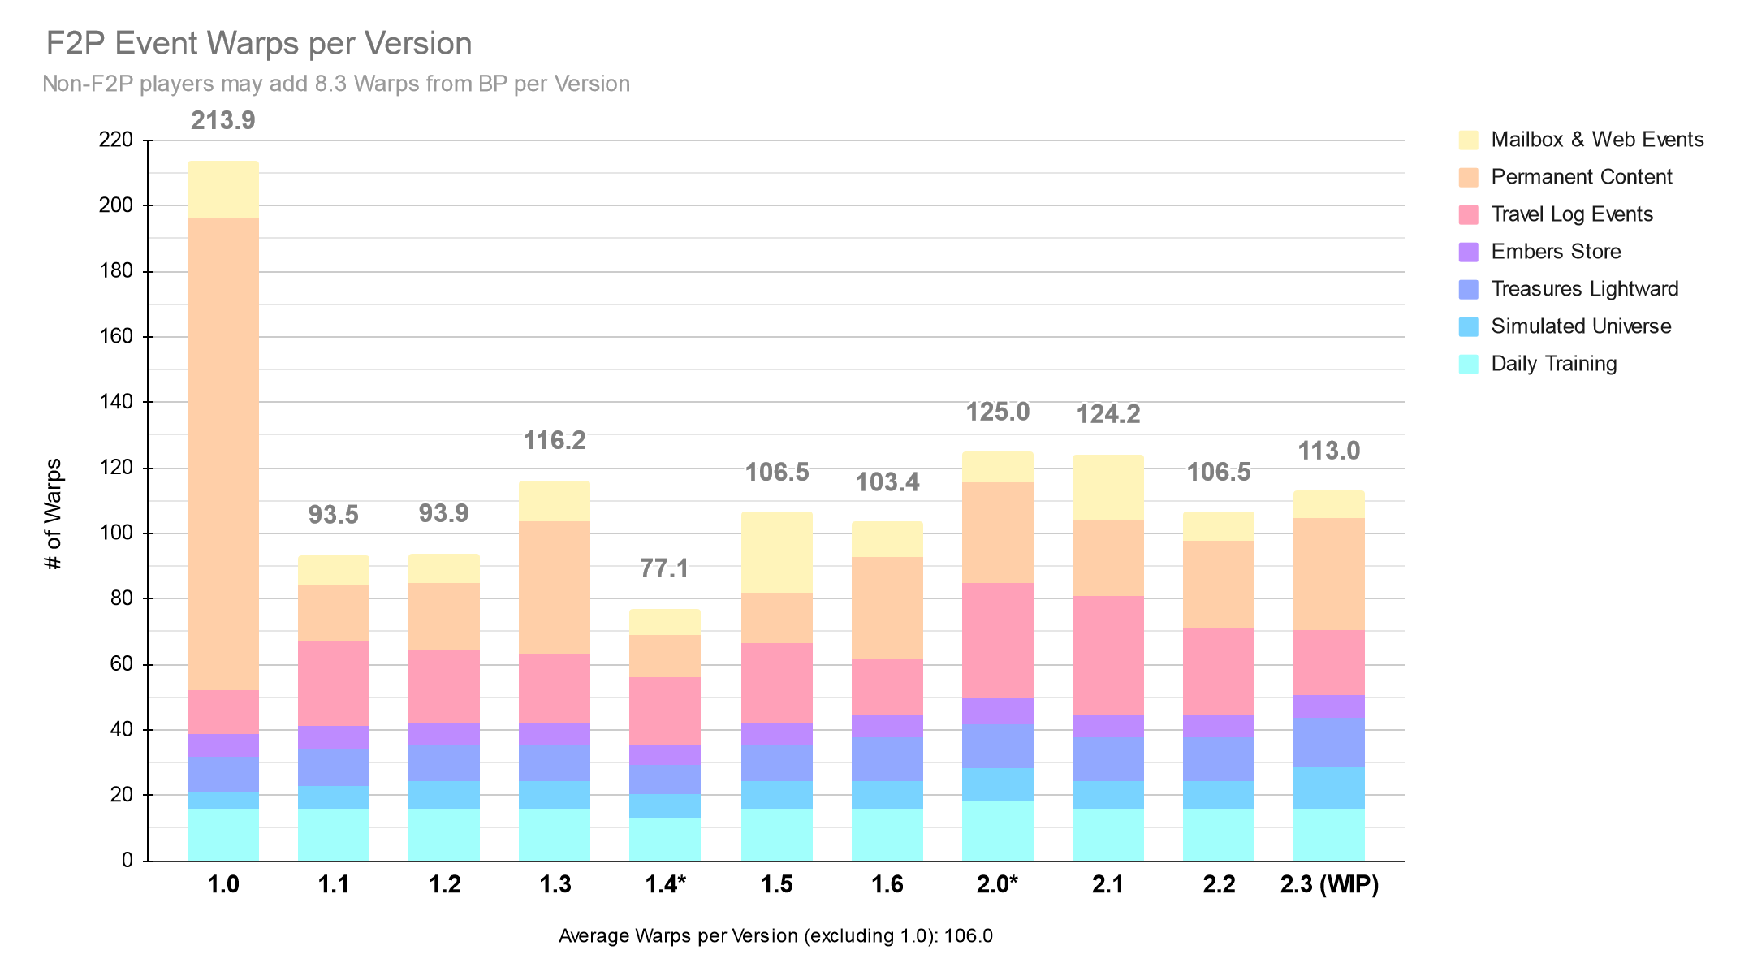Click the Simulated Universe legend swatch
The image size is (1753, 963).
[x=1468, y=326]
